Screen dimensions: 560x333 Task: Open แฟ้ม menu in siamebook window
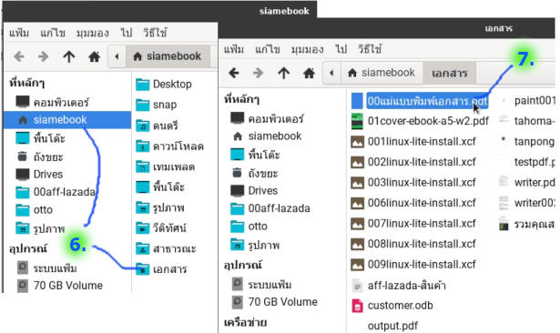[x=19, y=33]
